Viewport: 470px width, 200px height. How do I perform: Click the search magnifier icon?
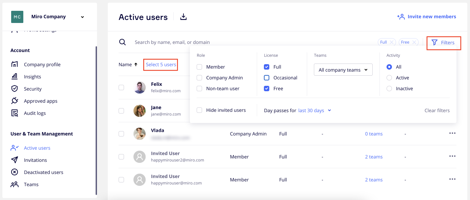[122, 42]
